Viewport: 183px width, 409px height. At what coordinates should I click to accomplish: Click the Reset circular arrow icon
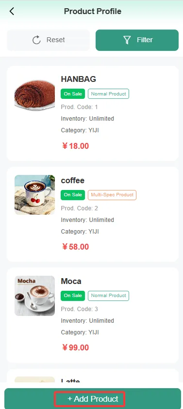tap(36, 40)
